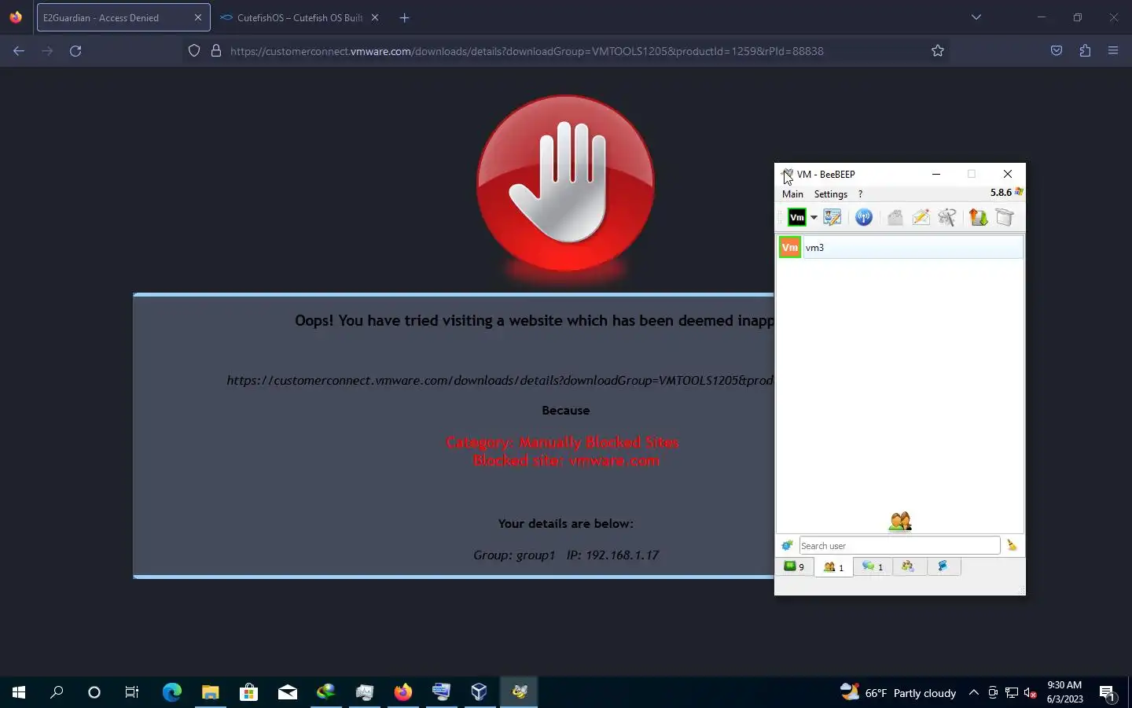This screenshot has height=708, width=1132.
Task: Click the tracking protection shield icon
Action: 194,50
